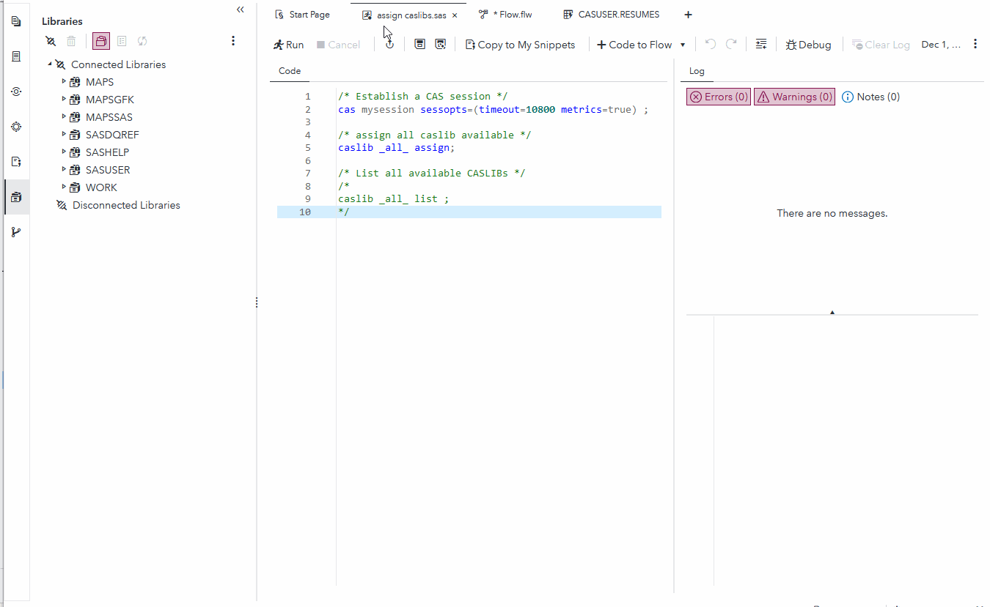Open the Git repositories sidebar icon

point(16,232)
